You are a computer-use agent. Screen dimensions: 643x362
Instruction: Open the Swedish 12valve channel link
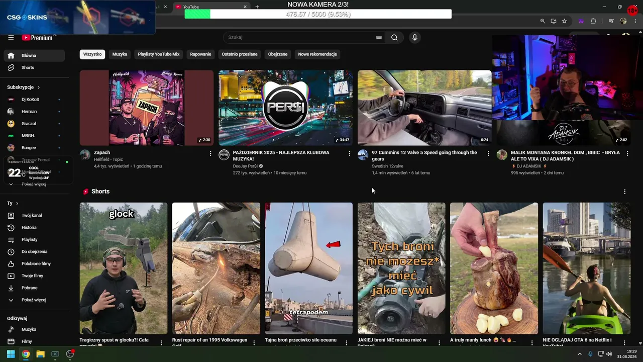[x=387, y=166]
